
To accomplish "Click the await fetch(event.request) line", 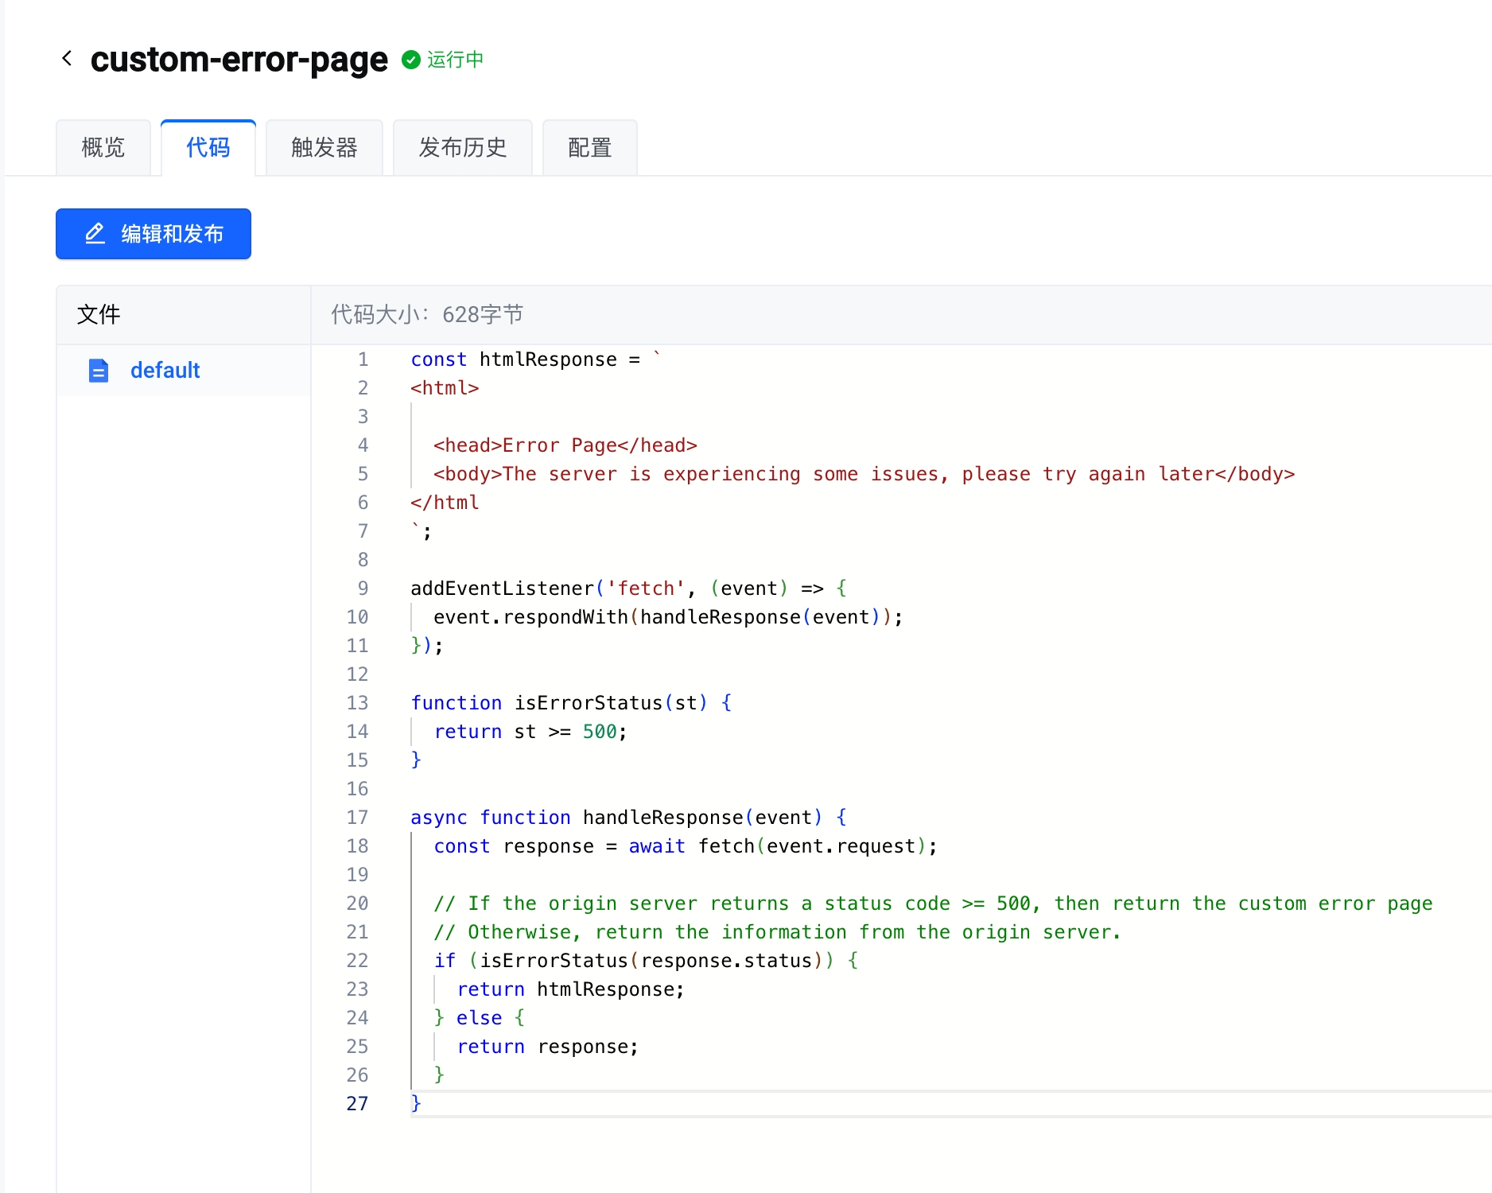I will [686, 846].
